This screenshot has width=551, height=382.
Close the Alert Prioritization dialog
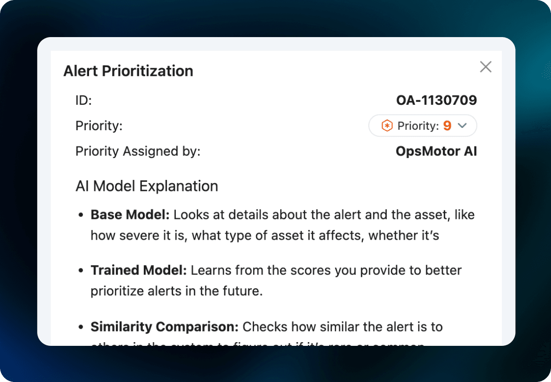pos(486,67)
